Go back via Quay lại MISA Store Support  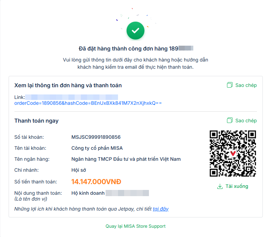pos(136,226)
